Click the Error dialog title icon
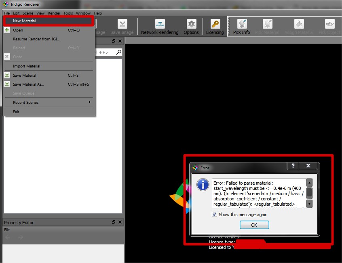The height and width of the screenshot is (263, 342). [x=195, y=168]
